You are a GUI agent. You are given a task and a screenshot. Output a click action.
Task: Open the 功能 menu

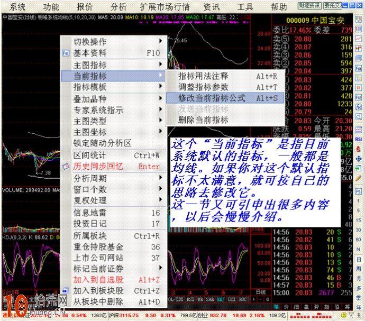pos(51,7)
